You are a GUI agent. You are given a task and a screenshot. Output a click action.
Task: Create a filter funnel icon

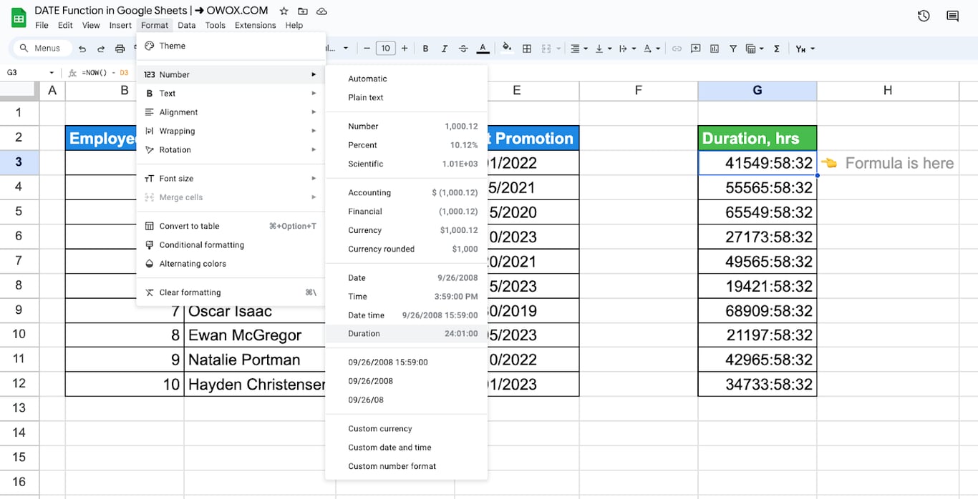click(733, 49)
